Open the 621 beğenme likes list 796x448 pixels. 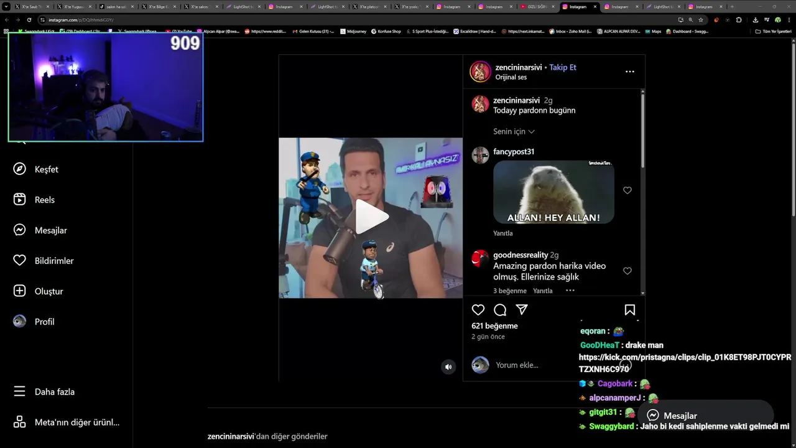(494, 326)
